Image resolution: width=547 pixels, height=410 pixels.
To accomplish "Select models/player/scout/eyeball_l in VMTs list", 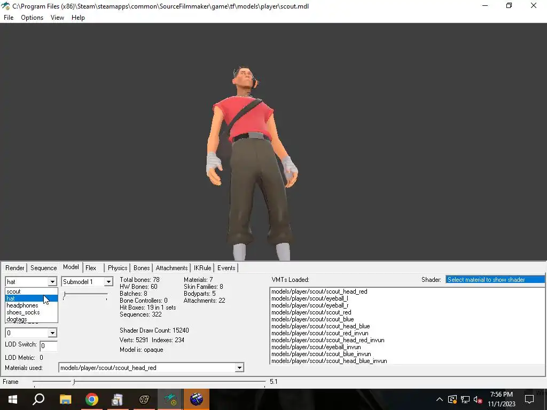I will pos(309,298).
